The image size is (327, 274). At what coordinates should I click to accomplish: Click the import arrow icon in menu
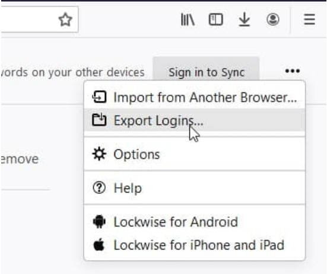click(99, 97)
